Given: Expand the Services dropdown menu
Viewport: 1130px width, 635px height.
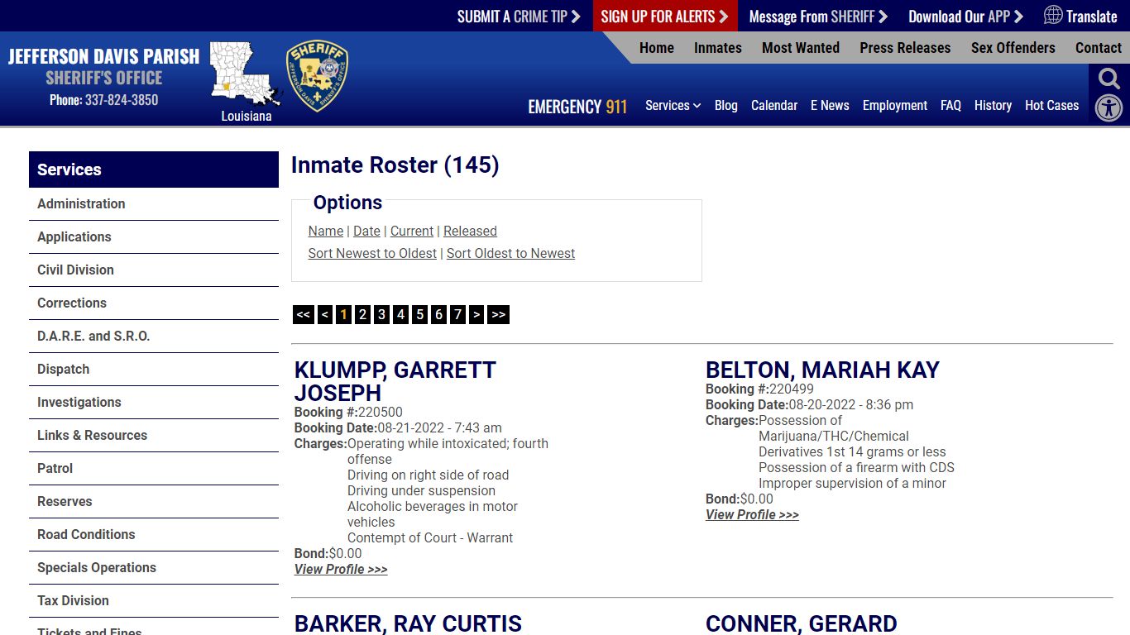Looking at the screenshot, I should (x=673, y=105).
